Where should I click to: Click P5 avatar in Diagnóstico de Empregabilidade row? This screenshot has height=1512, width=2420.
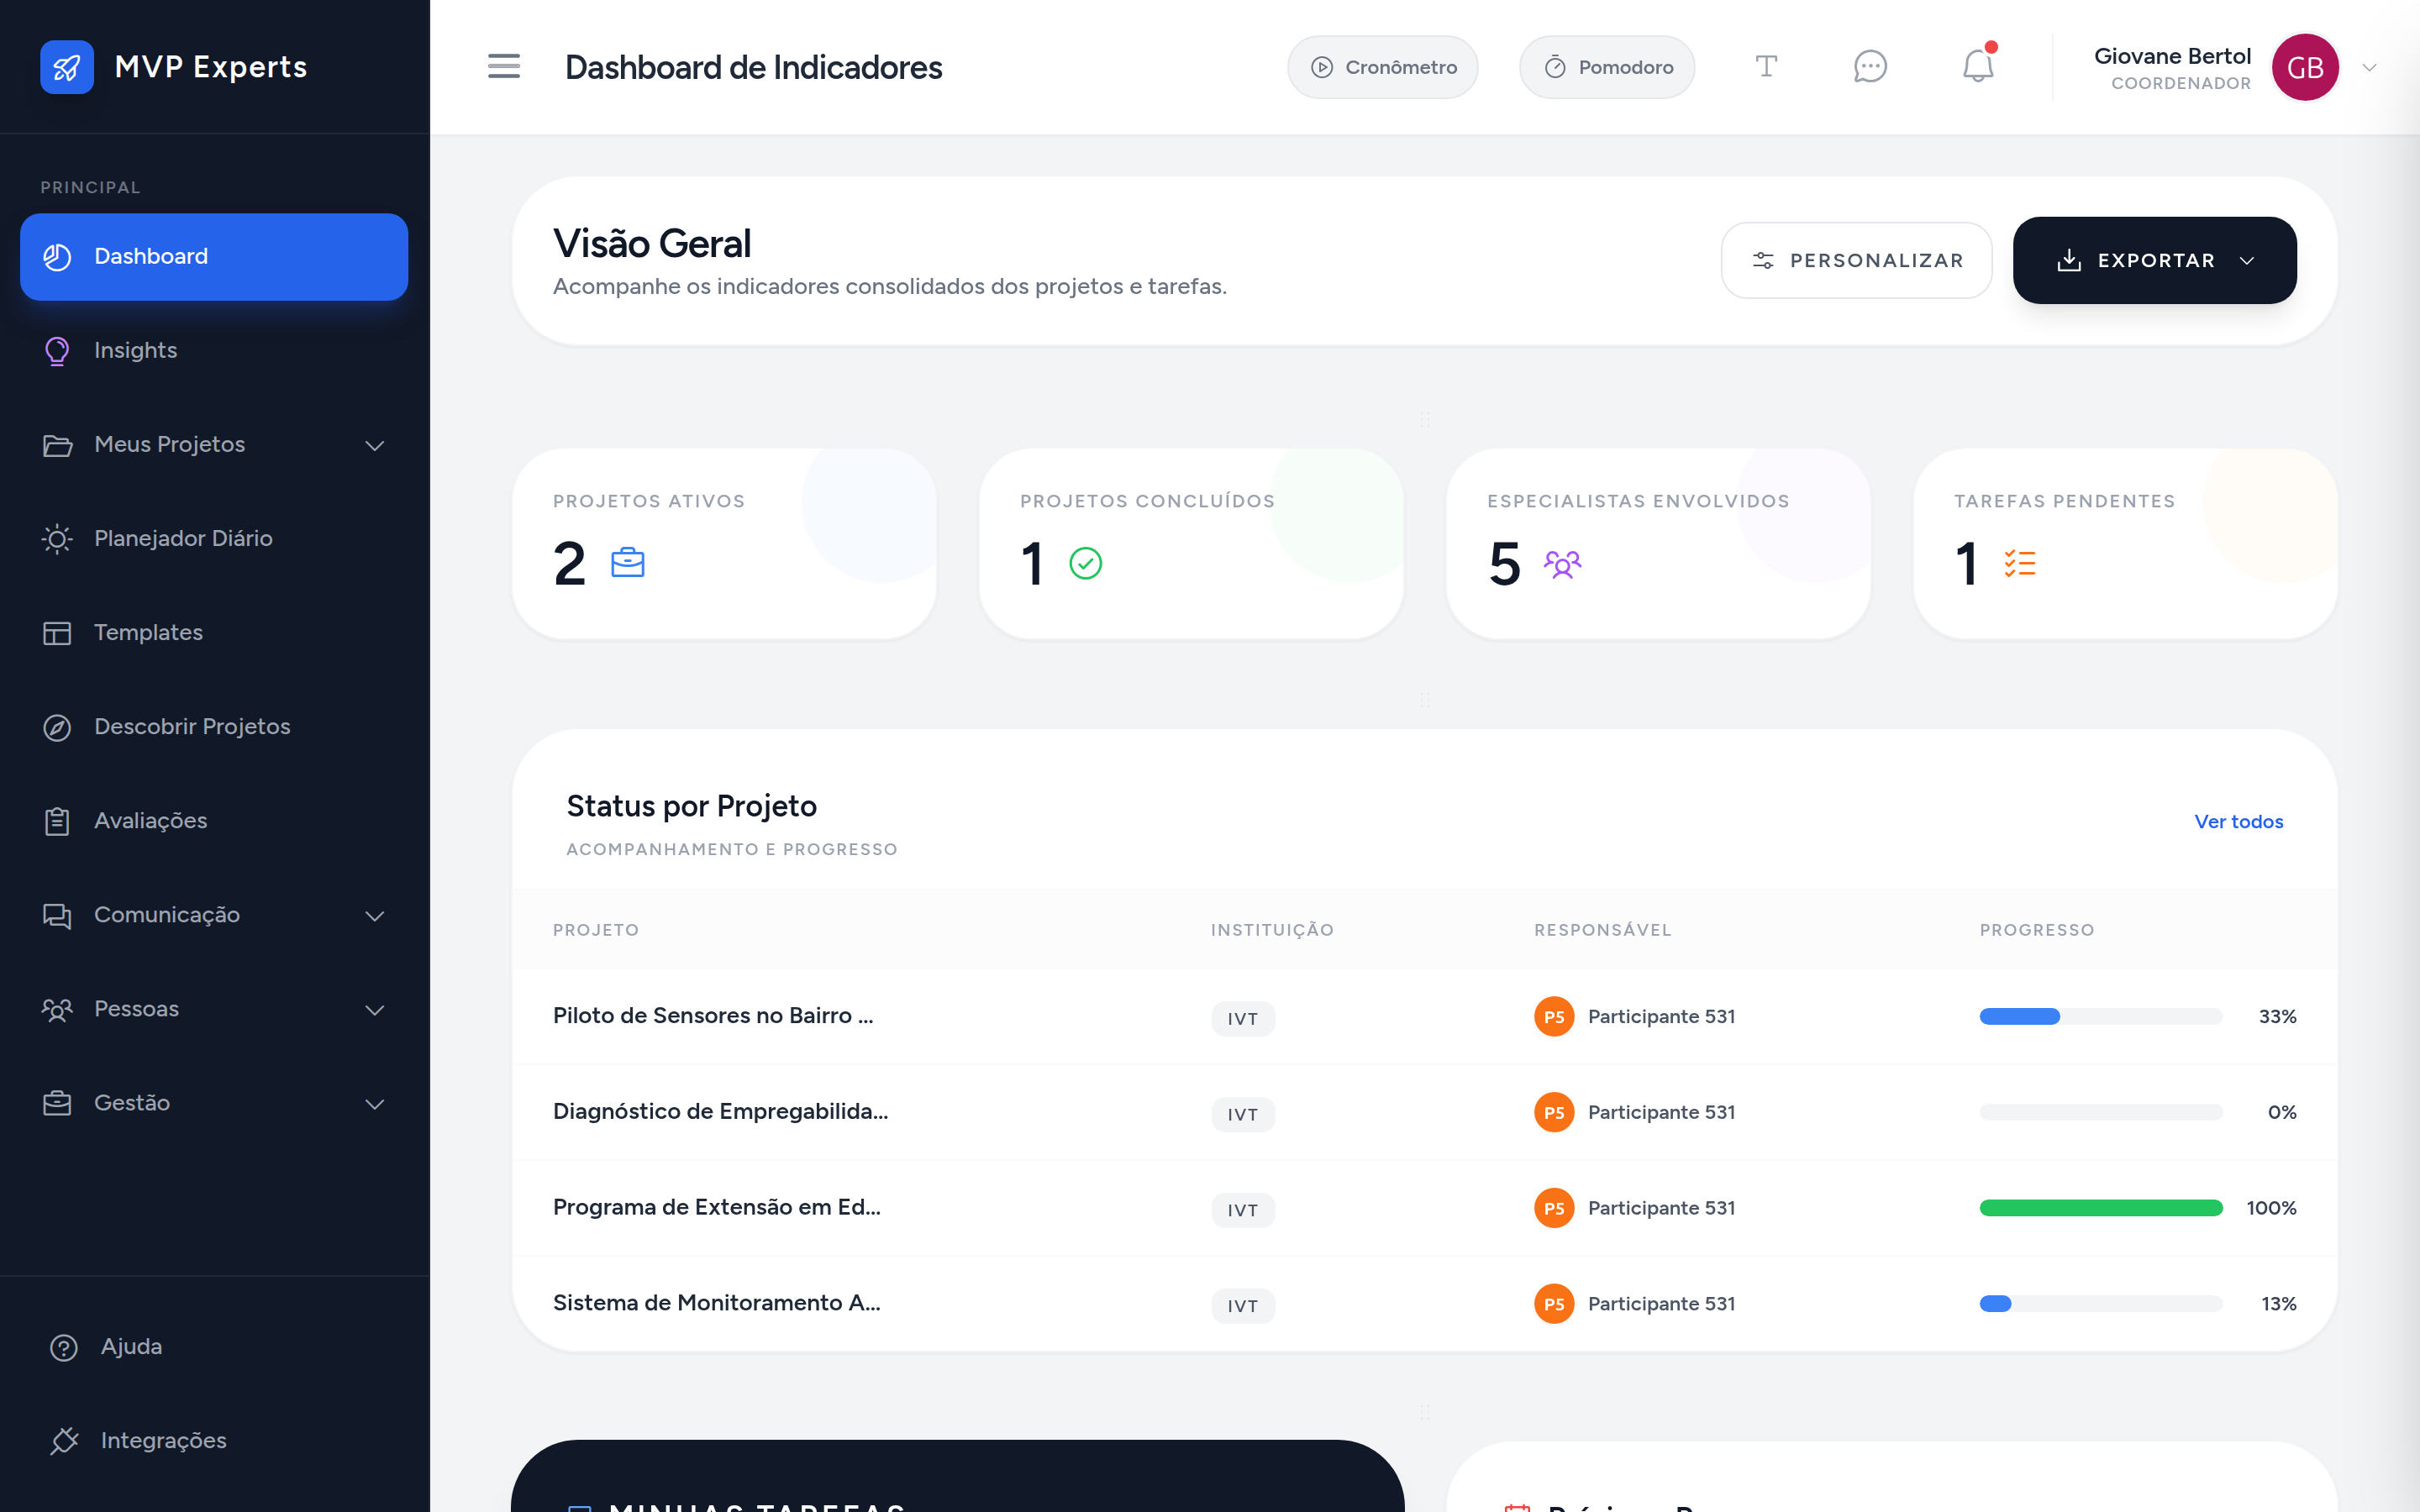point(1554,1112)
